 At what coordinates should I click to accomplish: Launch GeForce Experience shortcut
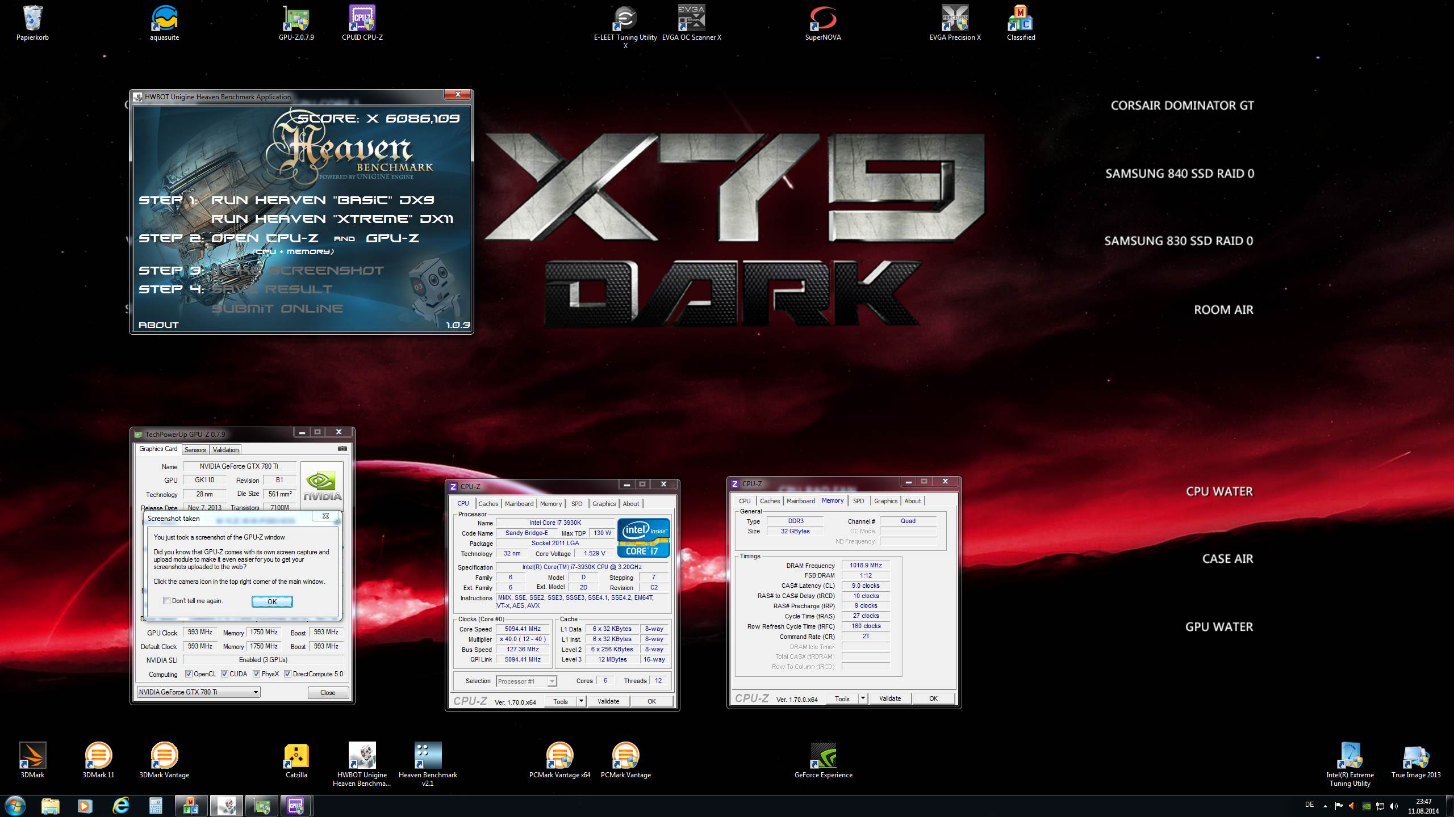click(x=823, y=760)
